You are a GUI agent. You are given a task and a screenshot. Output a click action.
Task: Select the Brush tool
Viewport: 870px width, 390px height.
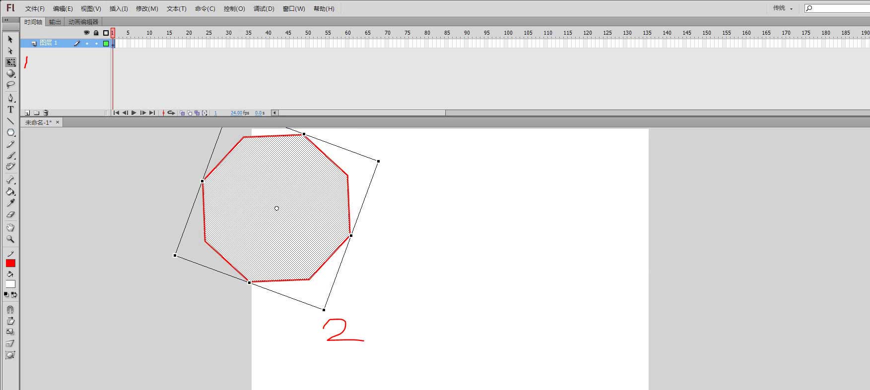(x=10, y=156)
